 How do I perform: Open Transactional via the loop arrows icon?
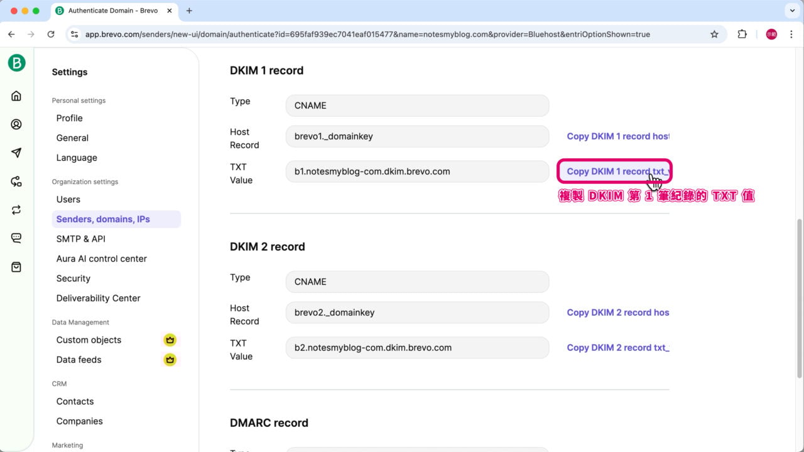(16, 210)
